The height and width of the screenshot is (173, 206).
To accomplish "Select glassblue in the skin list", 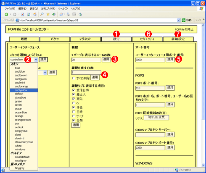I will click(21, 97).
